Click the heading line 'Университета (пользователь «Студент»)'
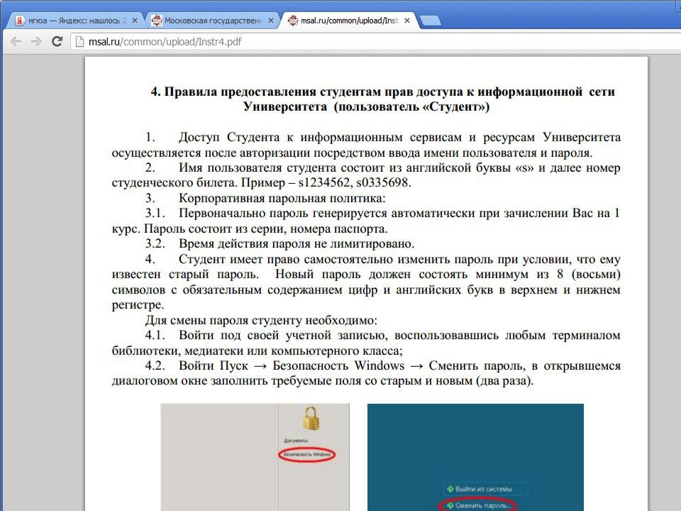The height and width of the screenshot is (511, 681). pyautogui.click(x=366, y=107)
